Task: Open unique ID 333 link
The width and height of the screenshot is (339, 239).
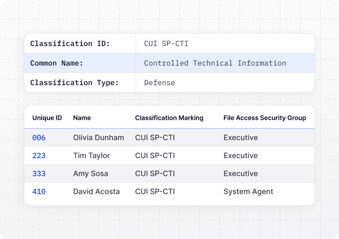Action: click(39, 174)
